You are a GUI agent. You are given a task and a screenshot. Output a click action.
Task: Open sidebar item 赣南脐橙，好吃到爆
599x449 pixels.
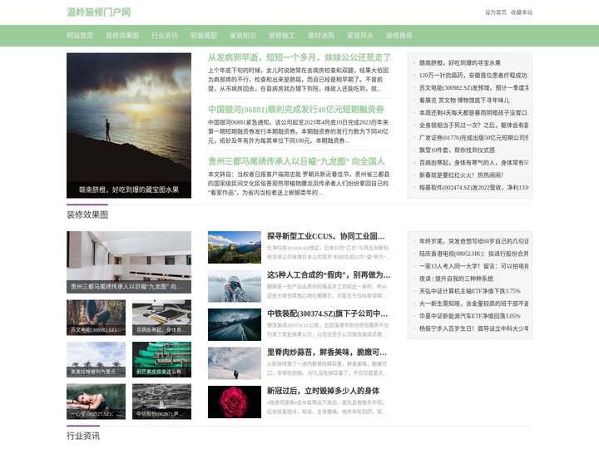(x=459, y=63)
